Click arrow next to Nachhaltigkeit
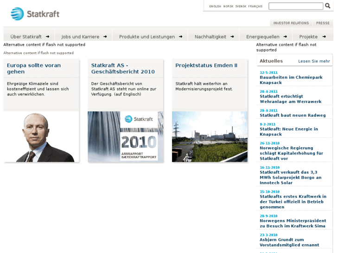337x253 pixels. pyautogui.click(x=232, y=37)
